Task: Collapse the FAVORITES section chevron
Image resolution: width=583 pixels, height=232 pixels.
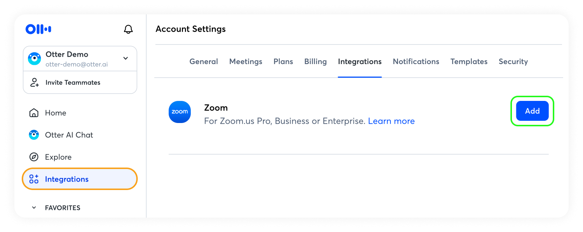Action: click(x=34, y=208)
